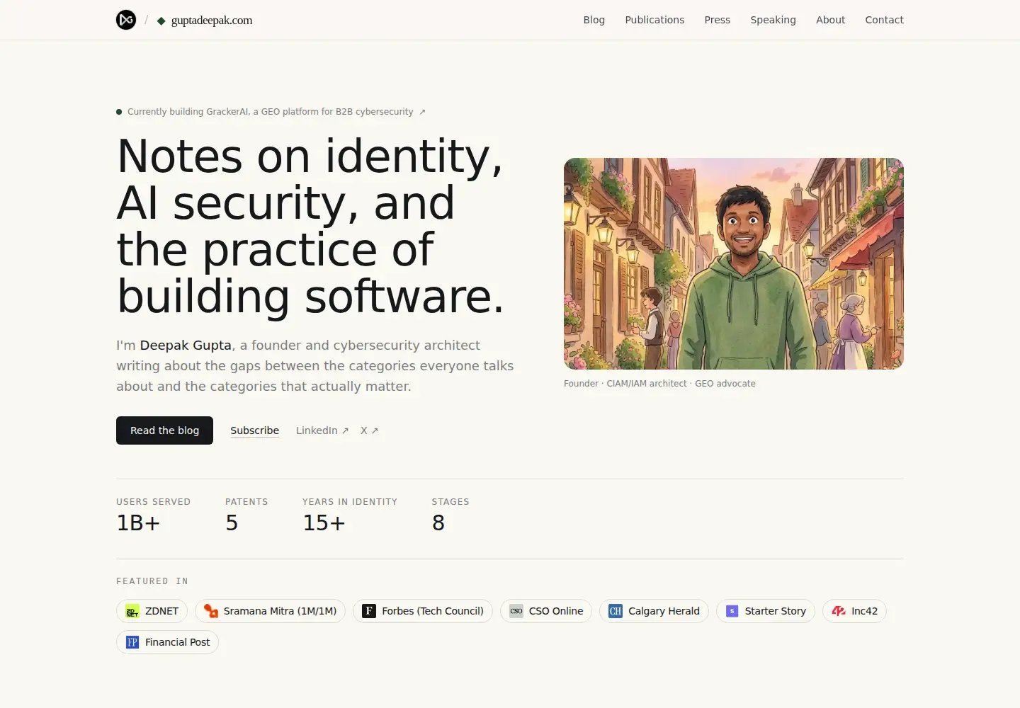Click the DG logo icon in header
This screenshot has width=1020, height=708.
point(126,20)
